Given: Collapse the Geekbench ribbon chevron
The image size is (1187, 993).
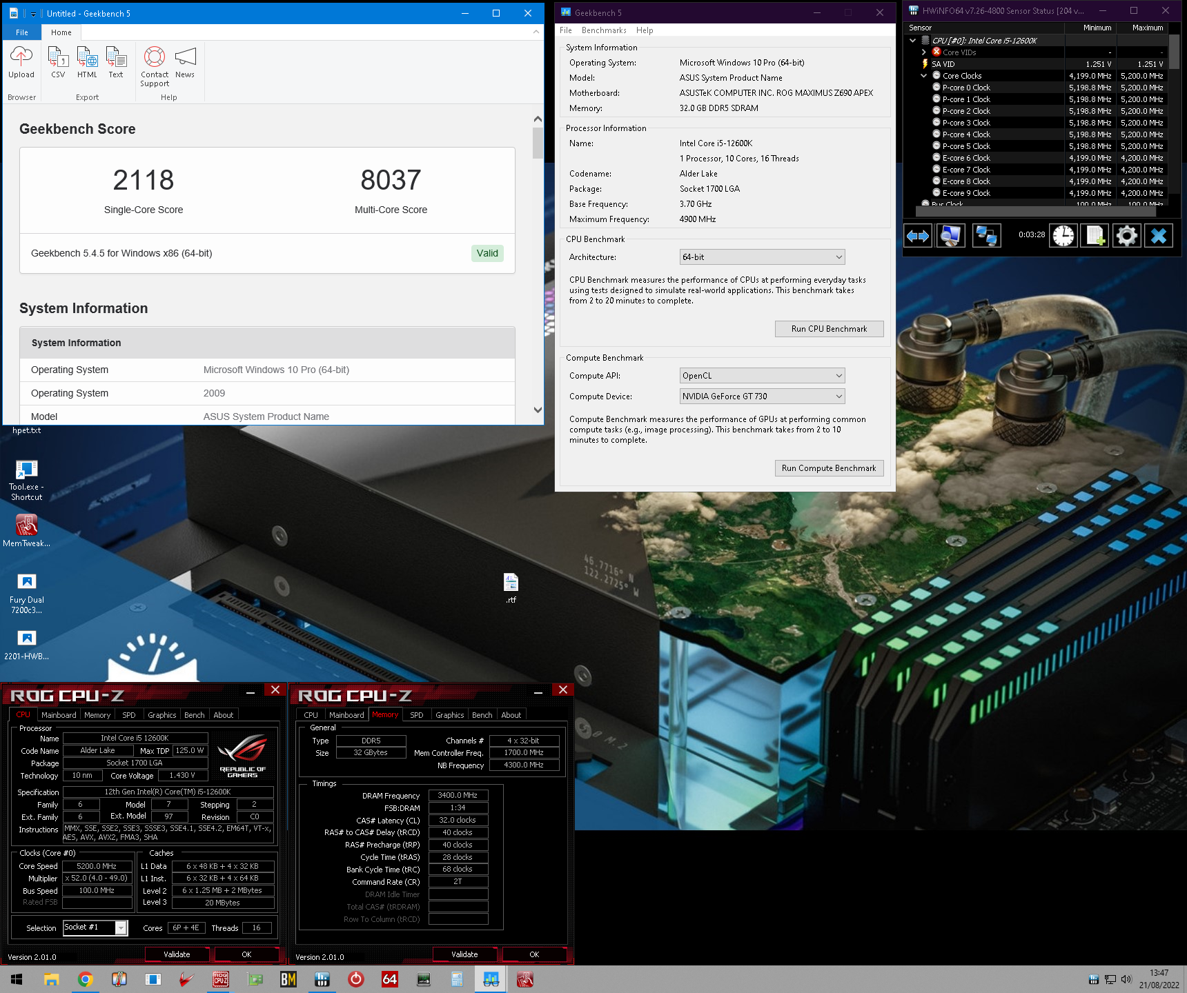Looking at the screenshot, I should (x=536, y=32).
